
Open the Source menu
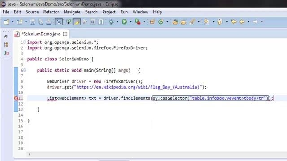(32, 12)
